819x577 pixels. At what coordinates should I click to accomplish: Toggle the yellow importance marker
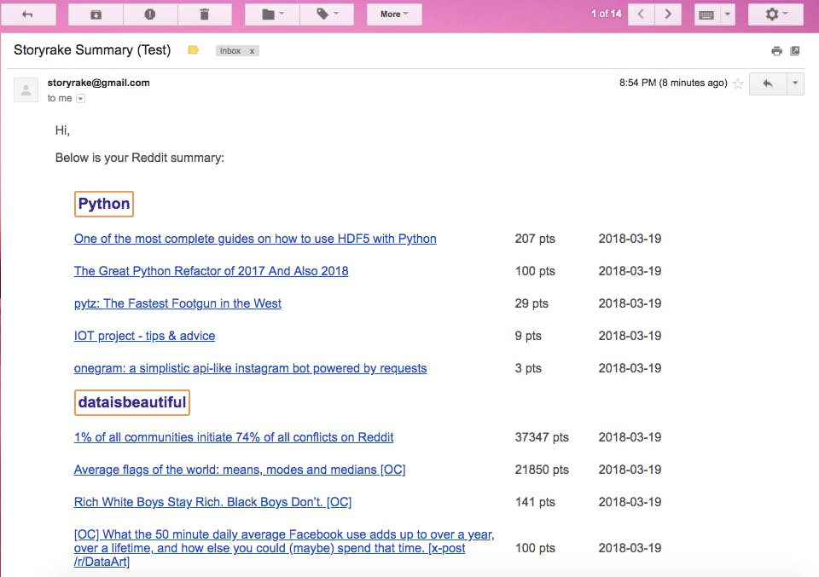pos(194,50)
